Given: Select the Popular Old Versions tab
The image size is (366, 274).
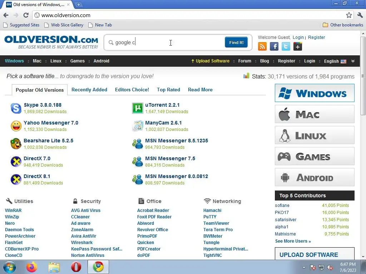Looking at the screenshot, I should 40,90.
